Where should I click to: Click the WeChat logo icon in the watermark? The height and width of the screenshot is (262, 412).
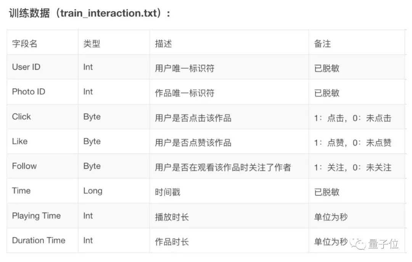359,244
